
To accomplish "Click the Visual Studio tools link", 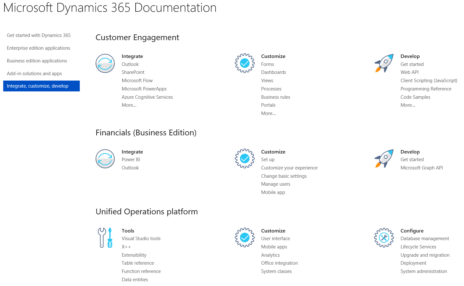I will [x=141, y=239].
